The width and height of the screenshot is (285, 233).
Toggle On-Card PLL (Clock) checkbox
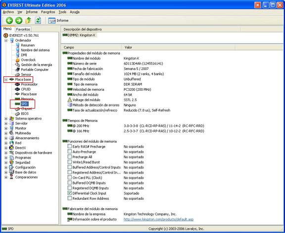click(x=70, y=177)
